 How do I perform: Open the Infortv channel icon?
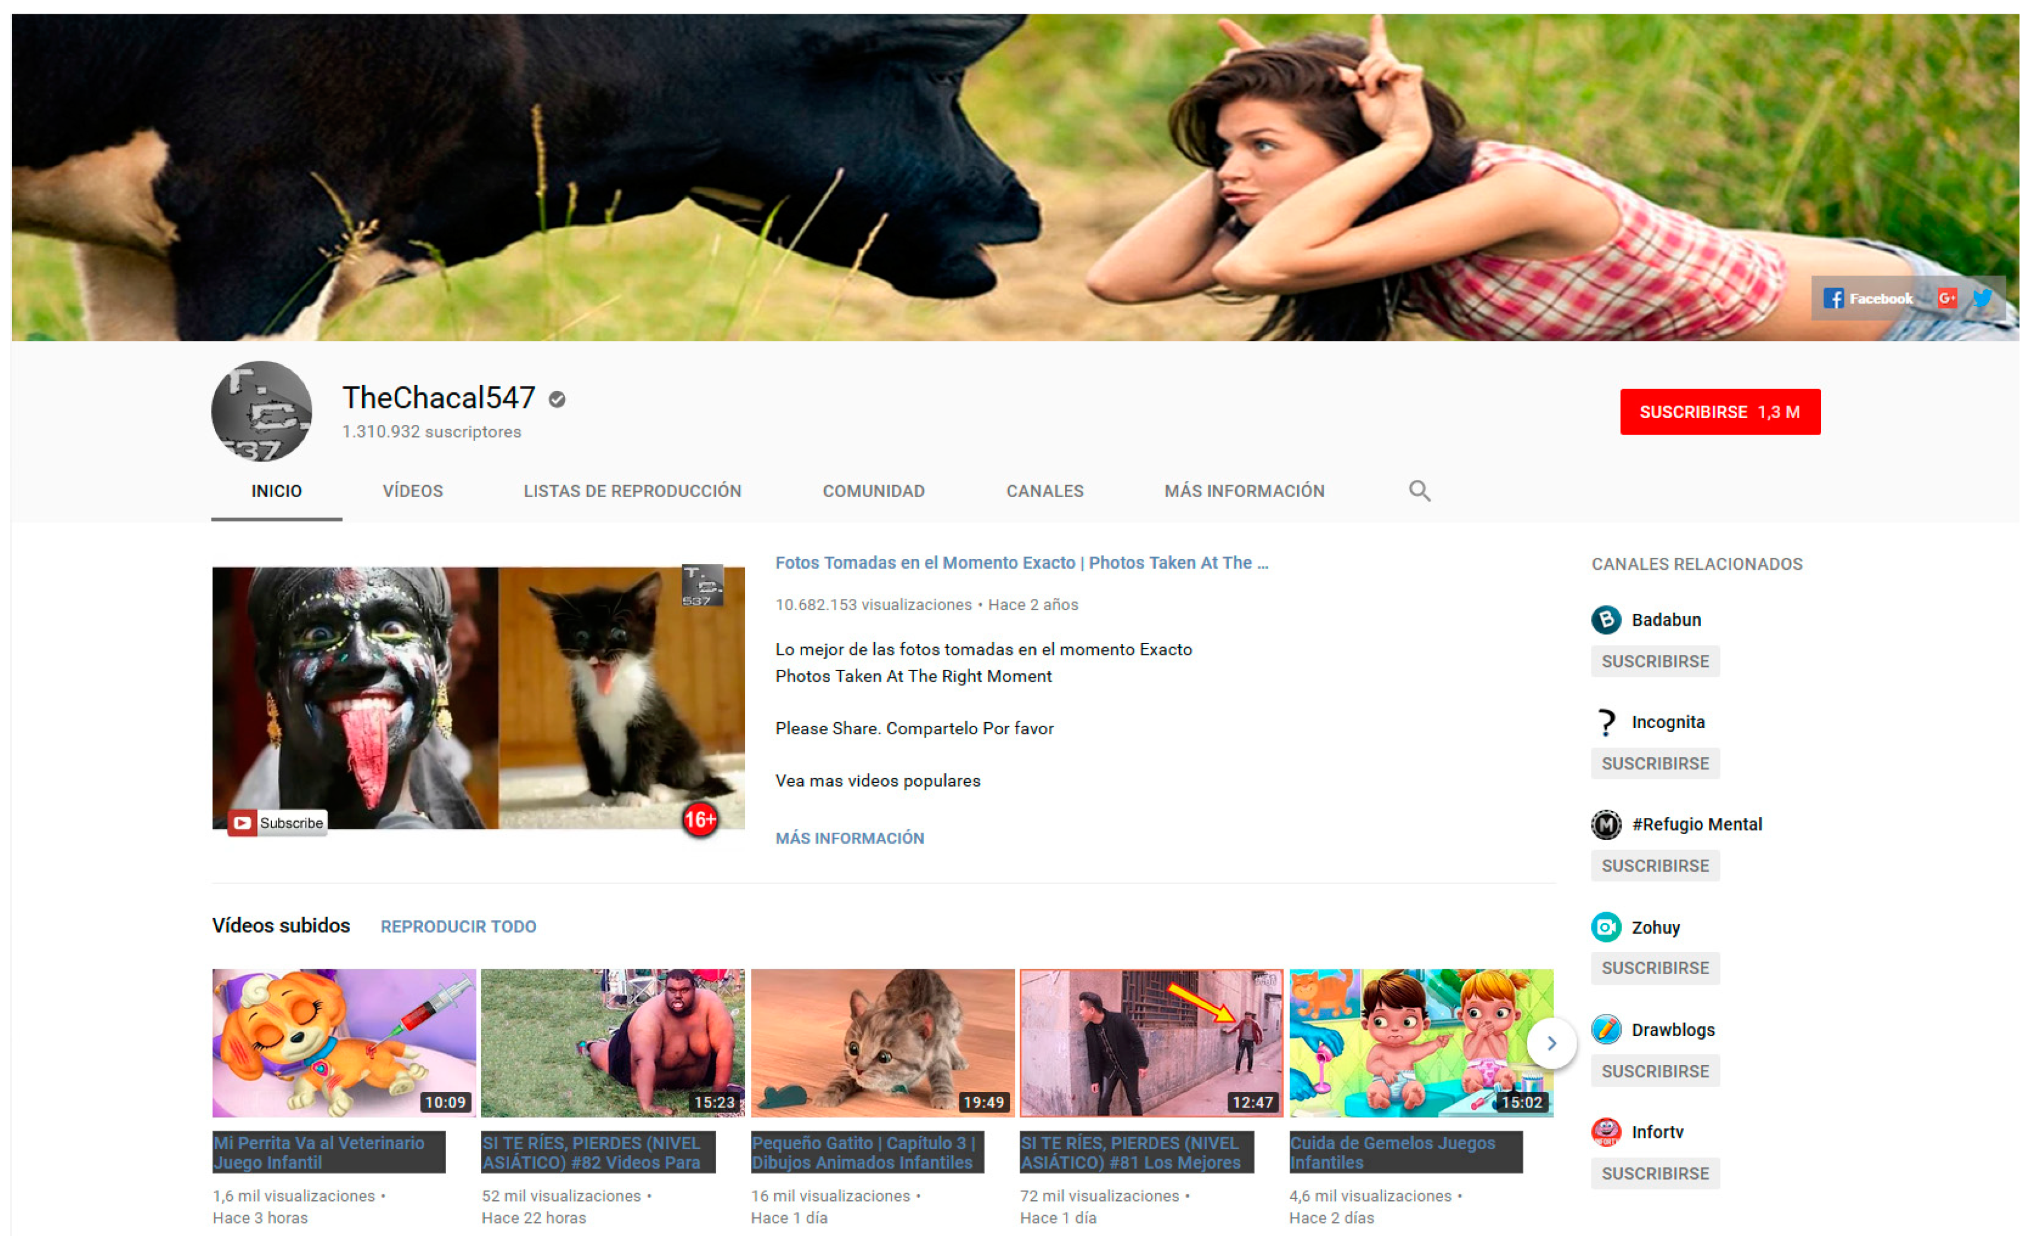[1606, 1131]
